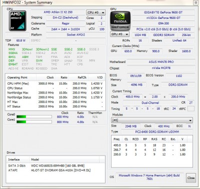Expand the memory modules [#0] dropdown
This screenshot has height=189, width=200.
point(152,120)
